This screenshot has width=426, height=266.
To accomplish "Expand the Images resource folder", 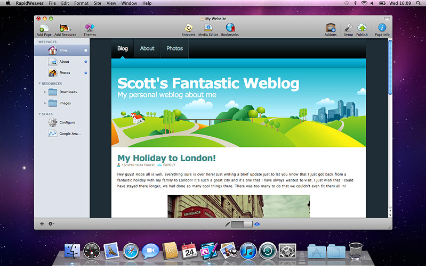I will [x=45, y=103].
